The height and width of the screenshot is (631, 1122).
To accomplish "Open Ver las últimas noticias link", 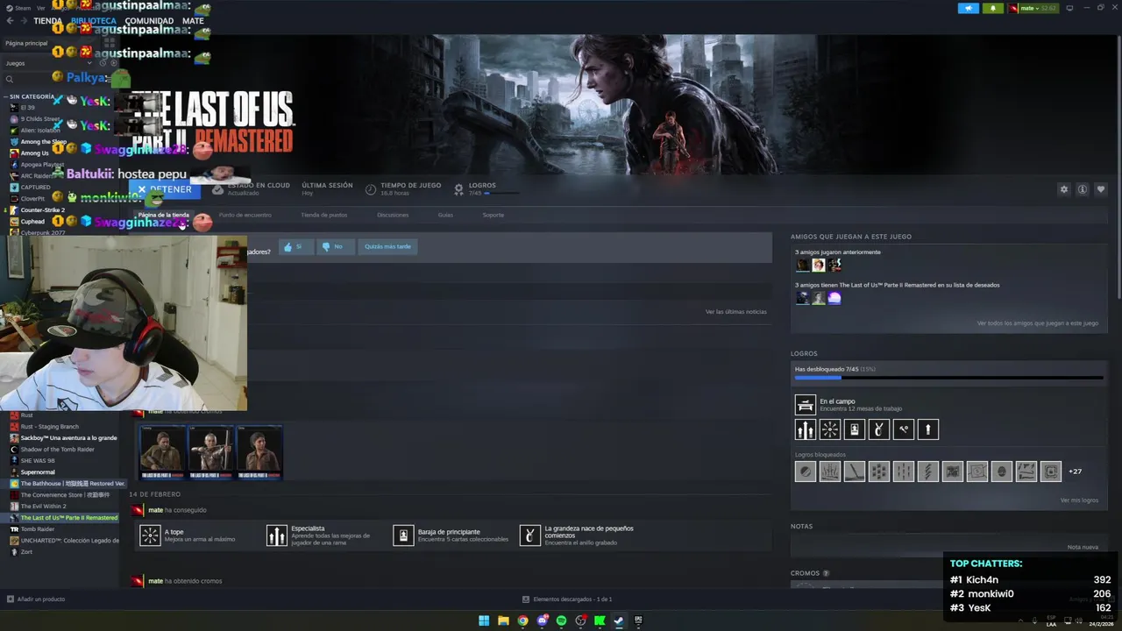I will click(x=735, y=312).
